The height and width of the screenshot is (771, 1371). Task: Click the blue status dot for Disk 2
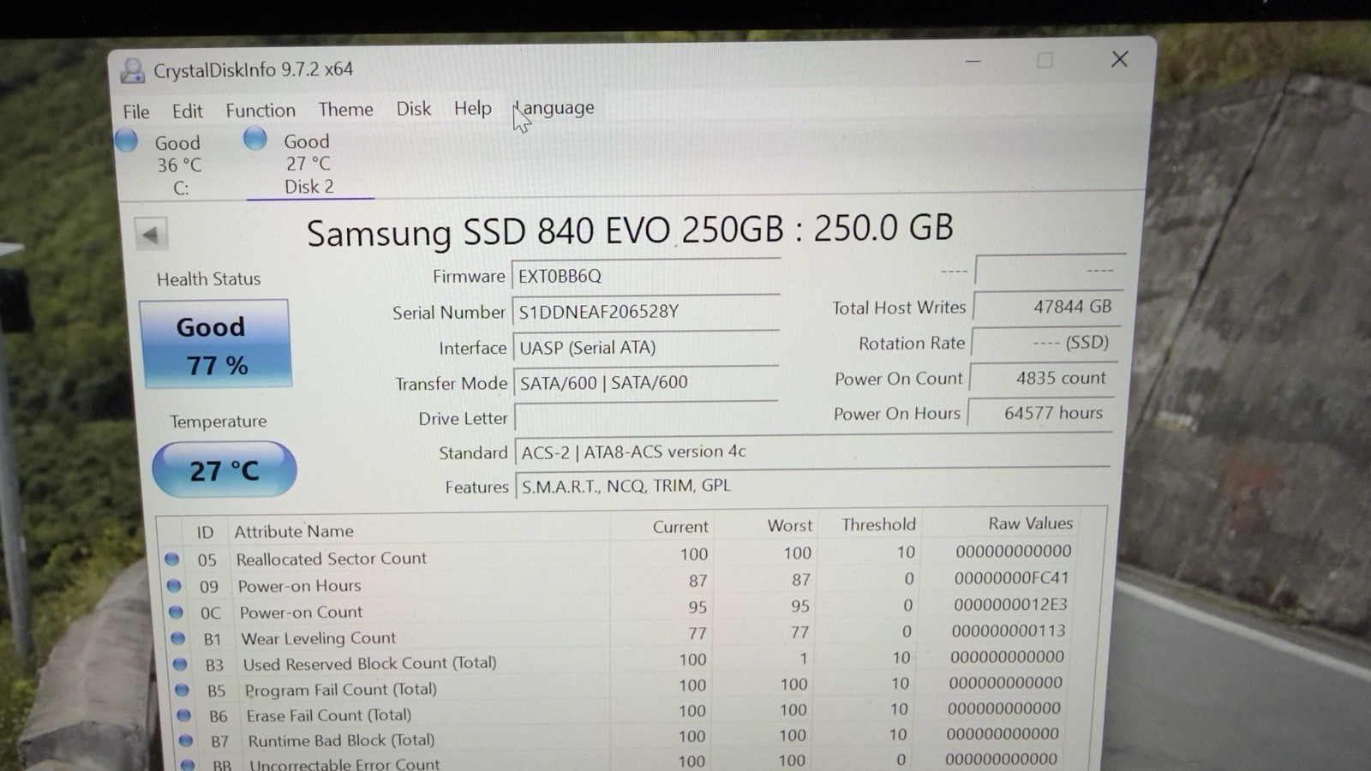[255, 138]
